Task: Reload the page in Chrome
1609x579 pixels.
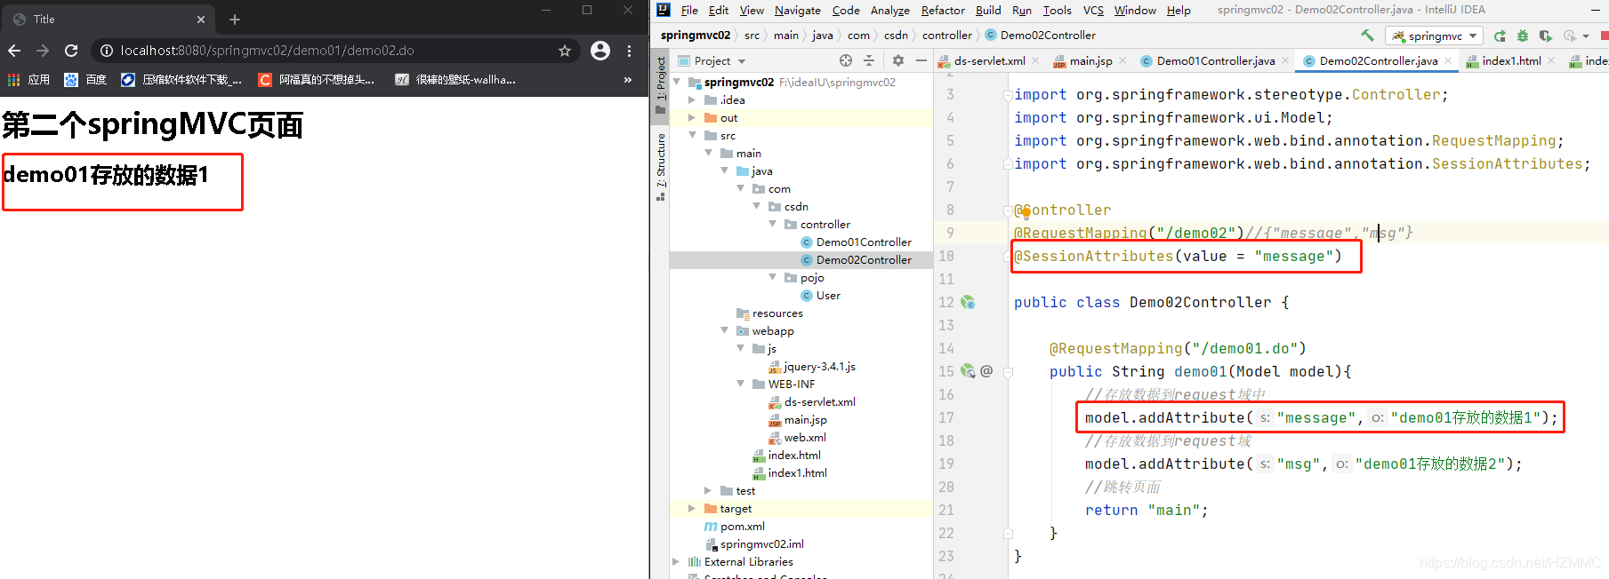Action: tap(71, 51)
